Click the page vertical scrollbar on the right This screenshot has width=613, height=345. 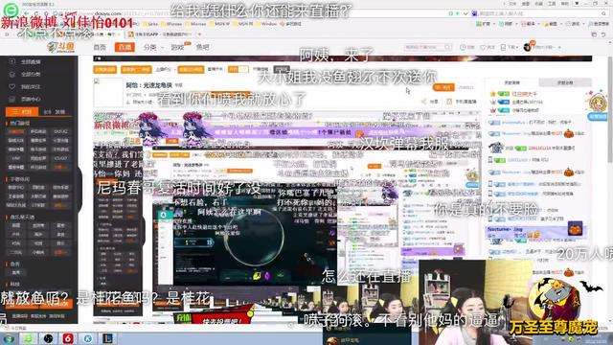610,109
